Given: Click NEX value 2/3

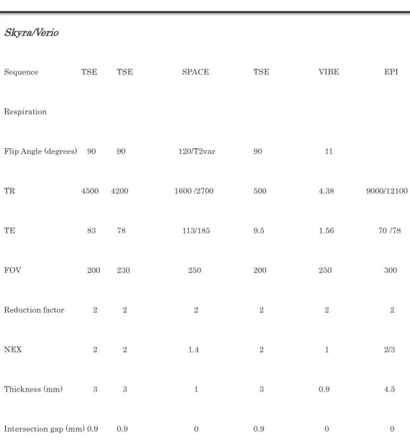Looking at the screenshot, I should [x=390, y=350].
